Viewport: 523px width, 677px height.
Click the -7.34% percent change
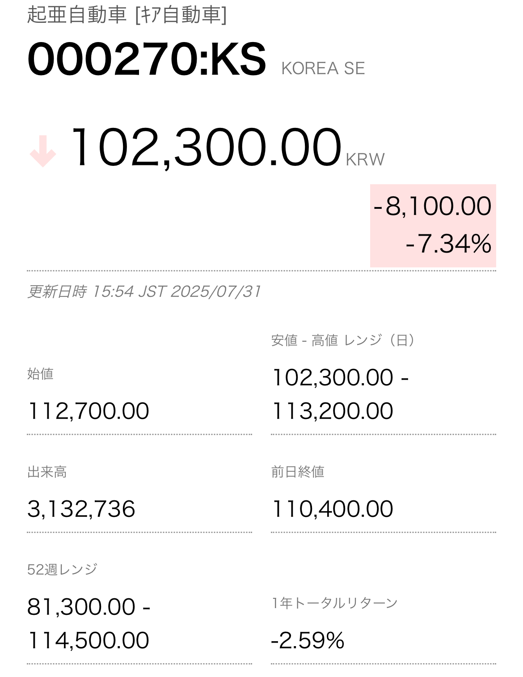tap(448, 244)
